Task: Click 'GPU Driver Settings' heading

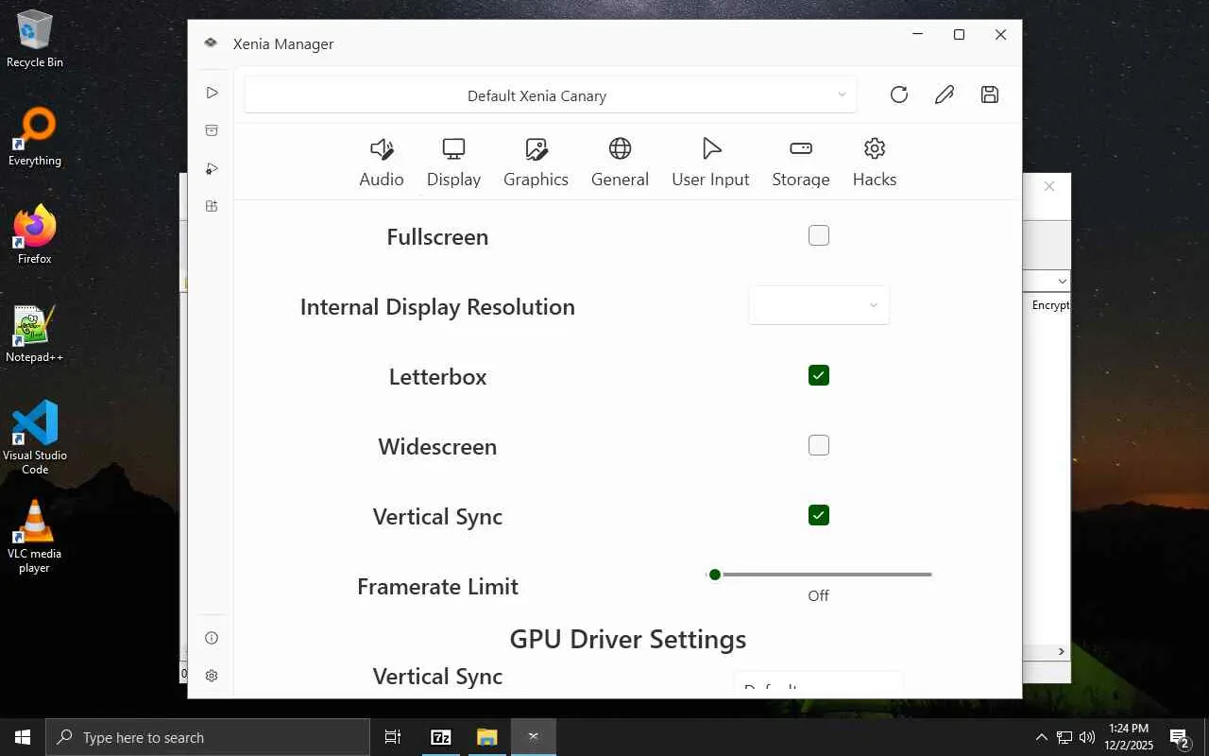Action: [x=628, y=640]
